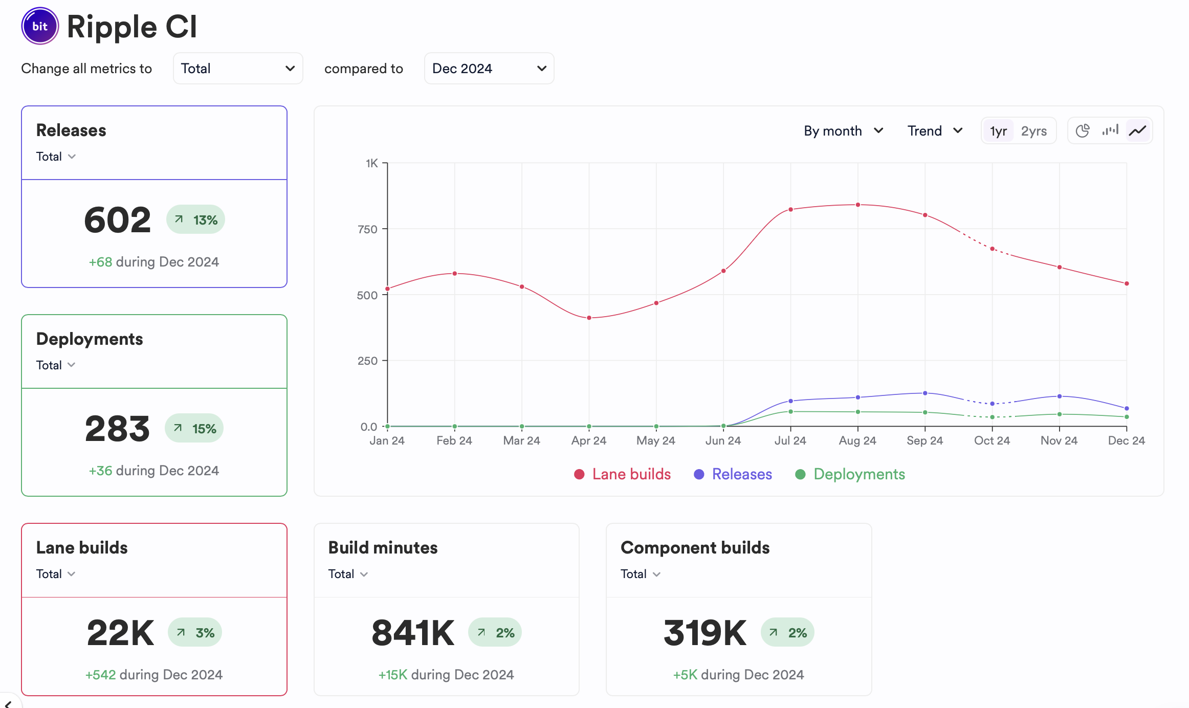Expand Total selector in Component builds card
Viewport: 1189px width, 708px height.
[641, 574]
